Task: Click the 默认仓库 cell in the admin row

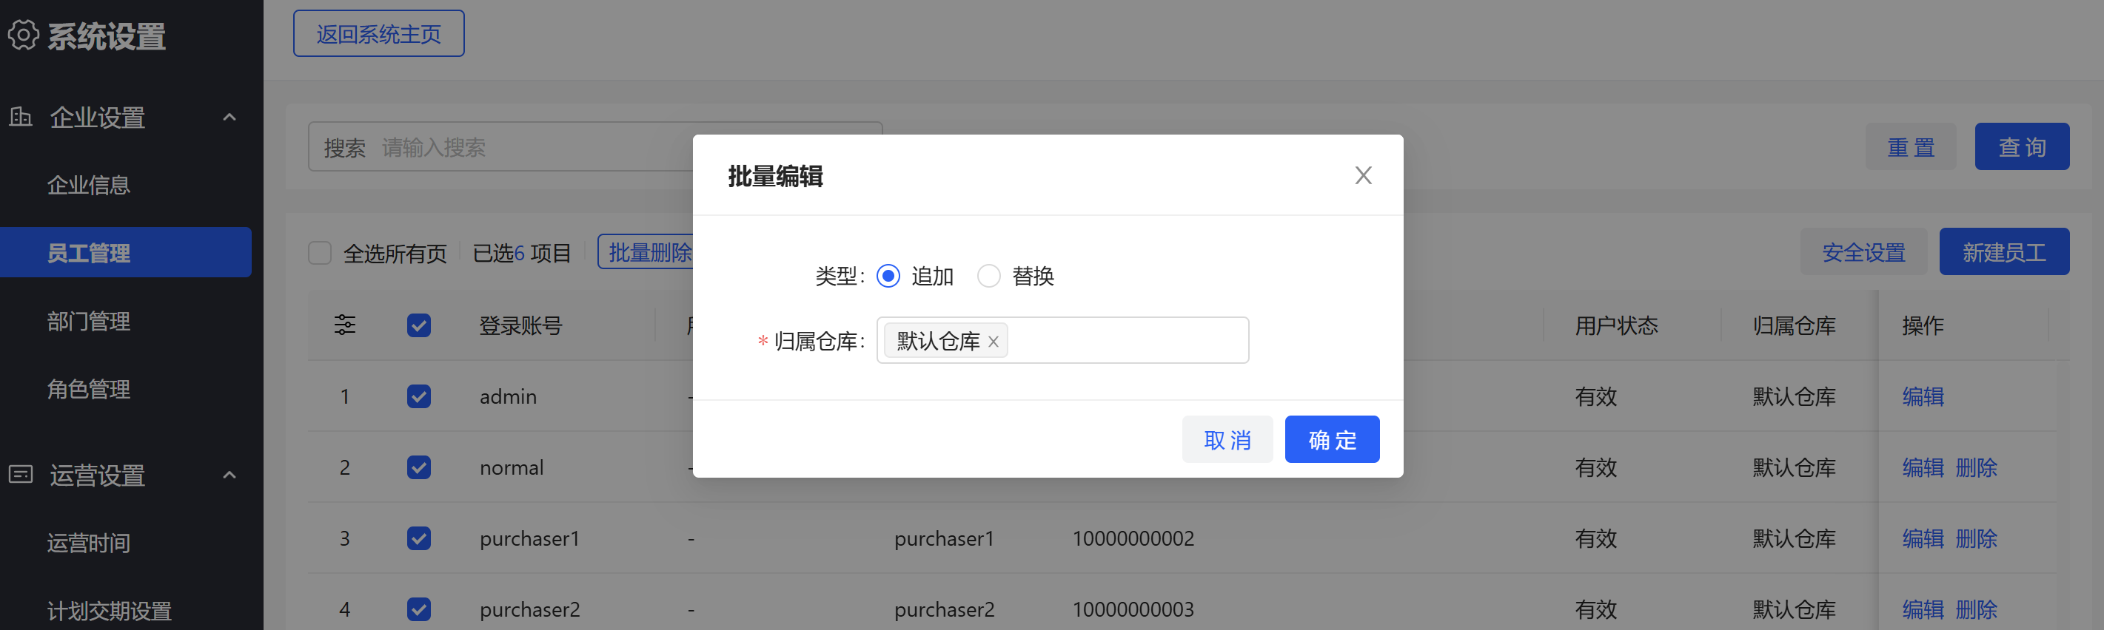Action: point(1795,396)
